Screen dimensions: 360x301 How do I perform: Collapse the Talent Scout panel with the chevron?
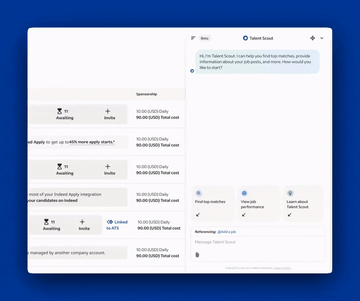(x=322, y=38)
